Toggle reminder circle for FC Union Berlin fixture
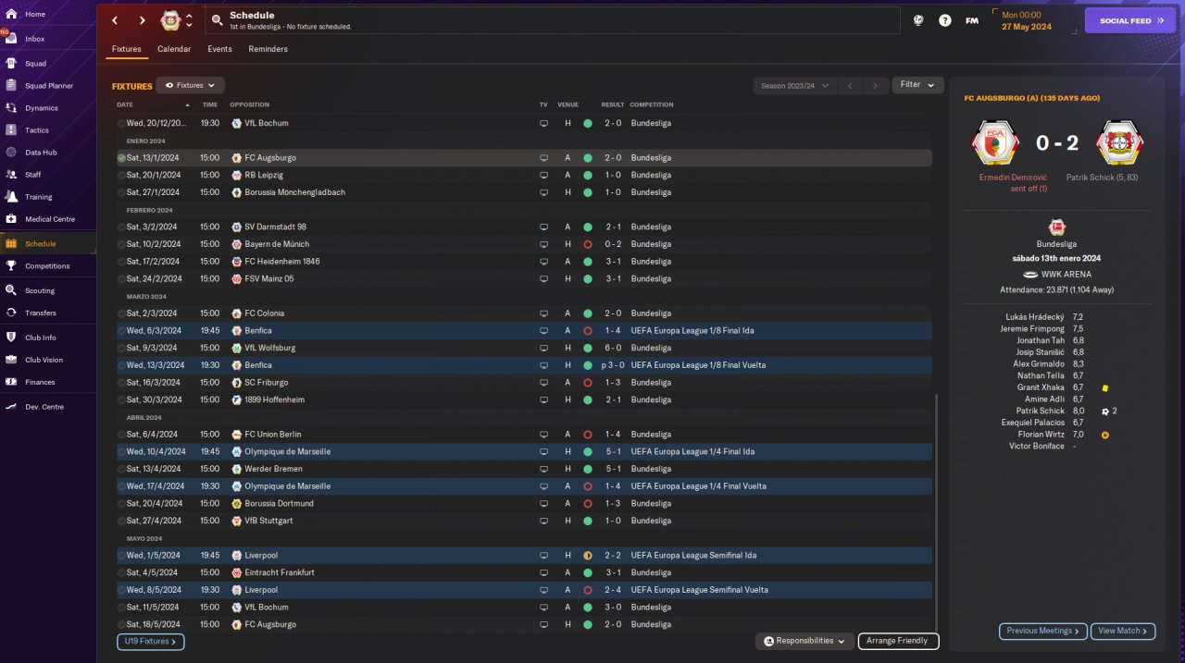 (121, 435)
